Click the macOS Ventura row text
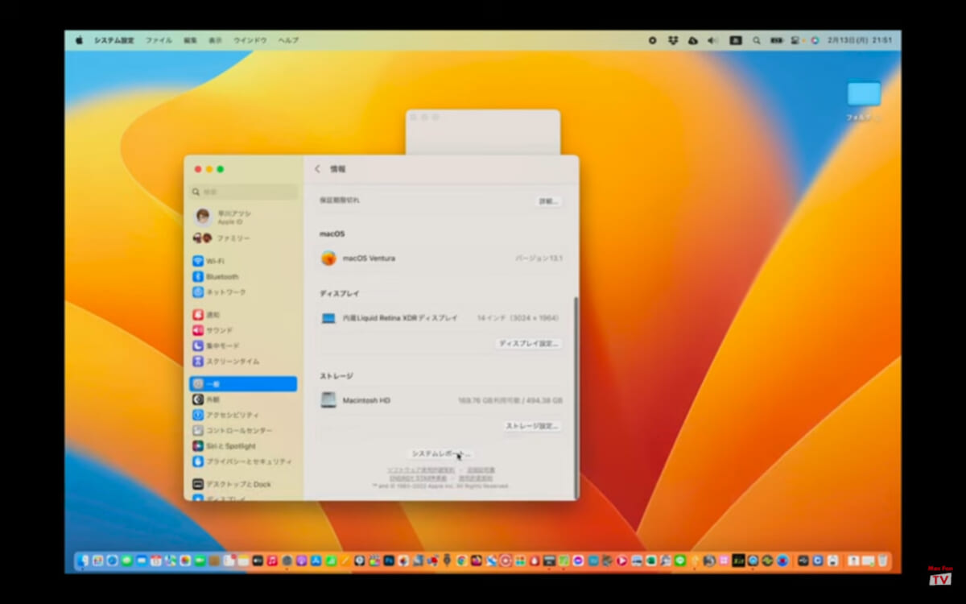 369,259
